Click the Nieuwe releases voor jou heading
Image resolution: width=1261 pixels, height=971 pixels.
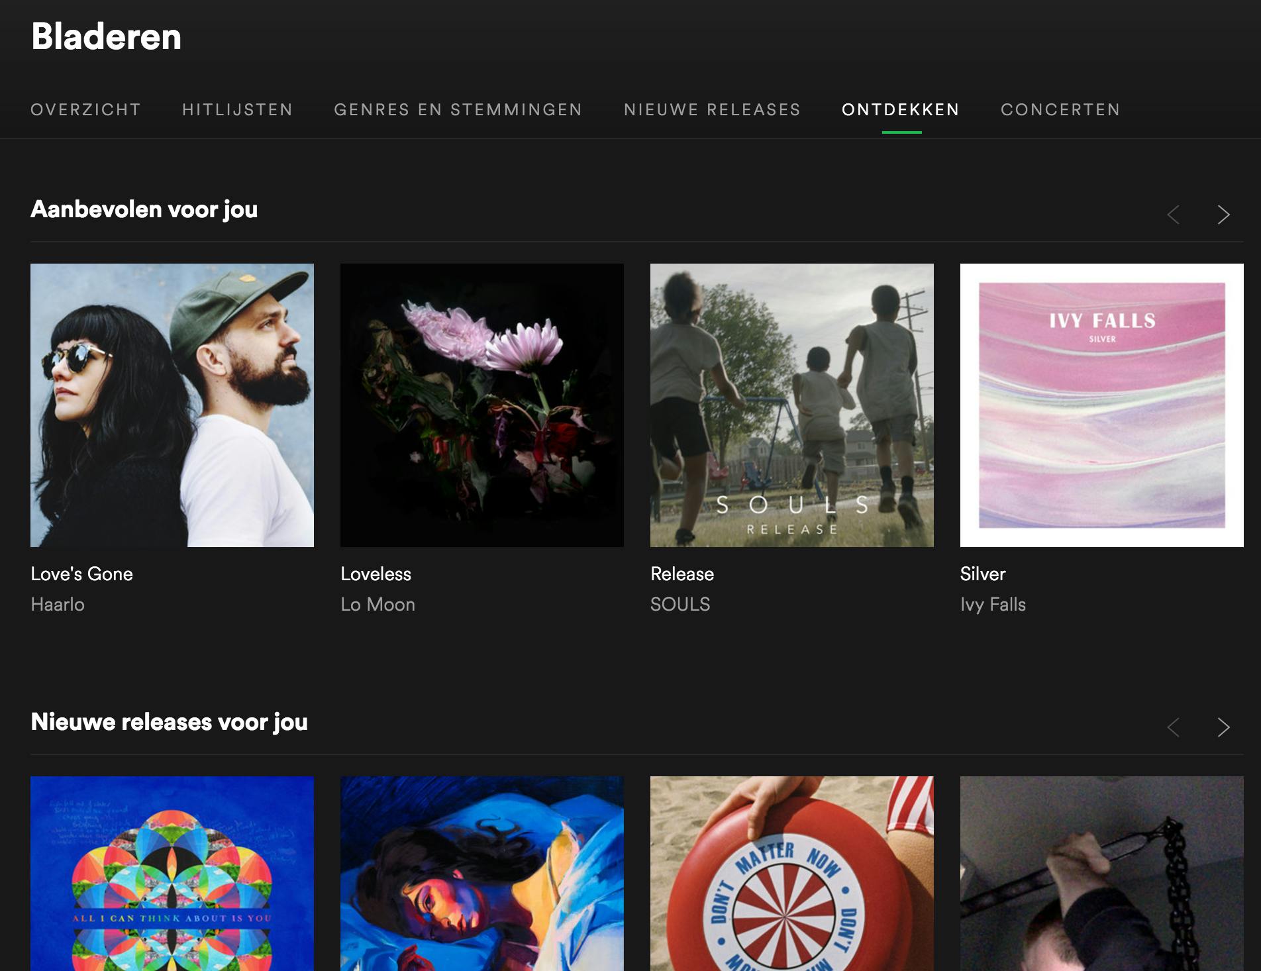click(x=169, y=722)
